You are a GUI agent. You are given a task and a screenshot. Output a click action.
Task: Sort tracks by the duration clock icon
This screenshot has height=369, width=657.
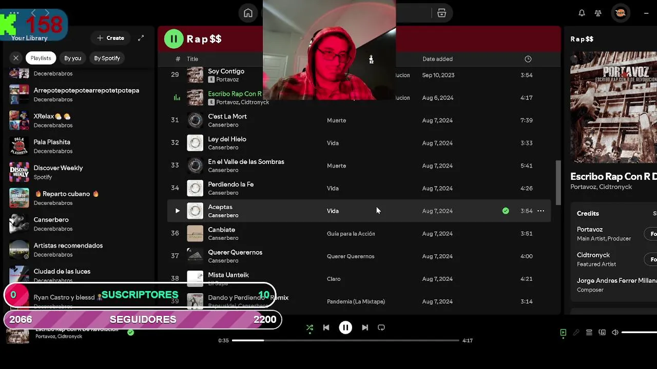[x=528, y=59]
